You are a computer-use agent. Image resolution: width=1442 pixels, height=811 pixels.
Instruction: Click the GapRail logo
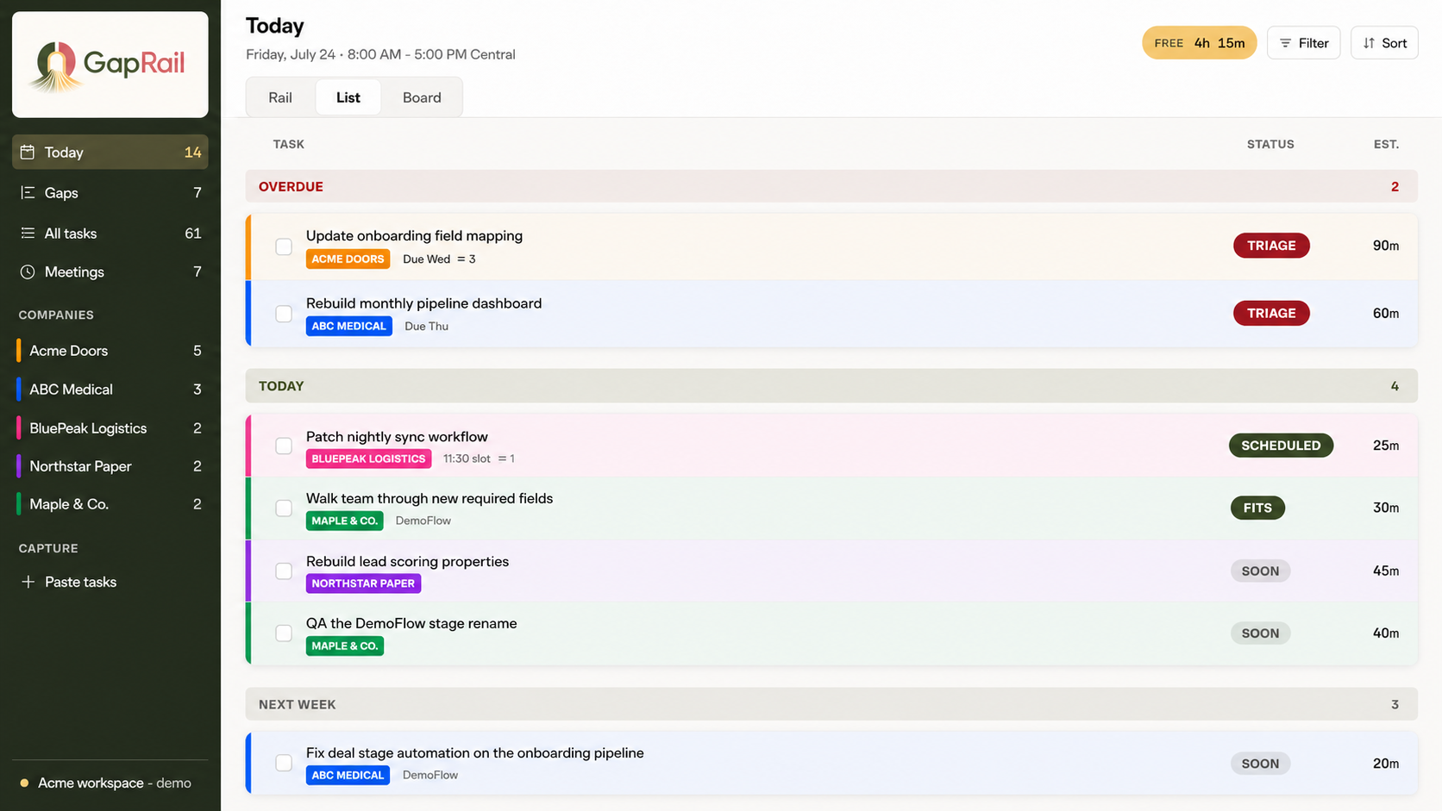click(110, 65)
